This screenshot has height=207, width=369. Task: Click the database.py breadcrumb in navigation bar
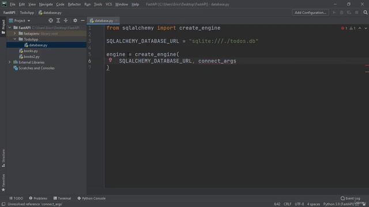point(50,13)
